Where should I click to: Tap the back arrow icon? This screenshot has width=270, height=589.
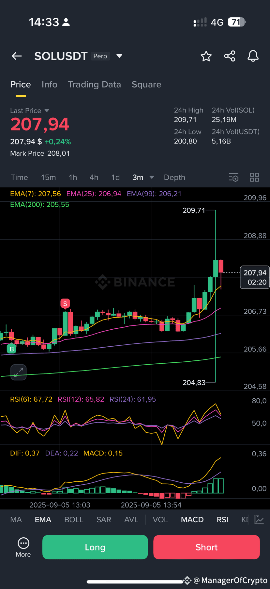click(17, 56)
